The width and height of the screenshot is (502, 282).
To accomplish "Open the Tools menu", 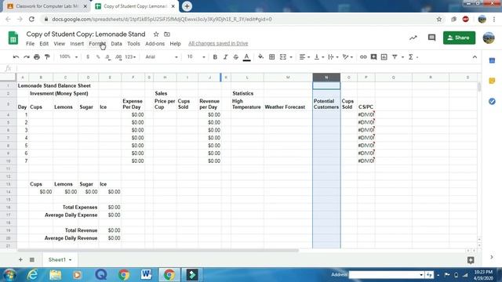I will [133, 44].
